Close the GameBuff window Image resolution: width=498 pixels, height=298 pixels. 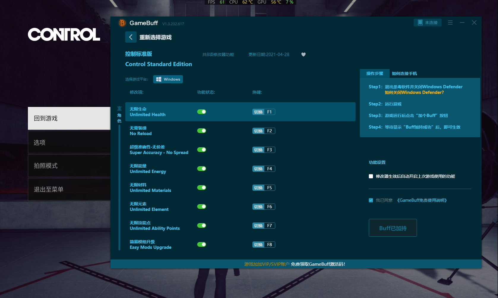pyautogui.click(x=474, y=23)
